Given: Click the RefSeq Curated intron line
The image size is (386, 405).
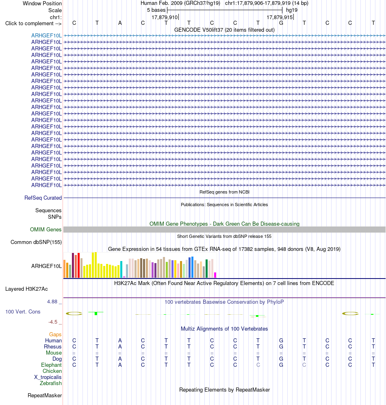Looking at the screenshot, I should (x=224, y=198).
